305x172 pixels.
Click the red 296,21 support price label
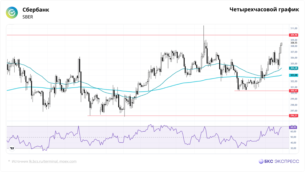[x=294, y=116]
